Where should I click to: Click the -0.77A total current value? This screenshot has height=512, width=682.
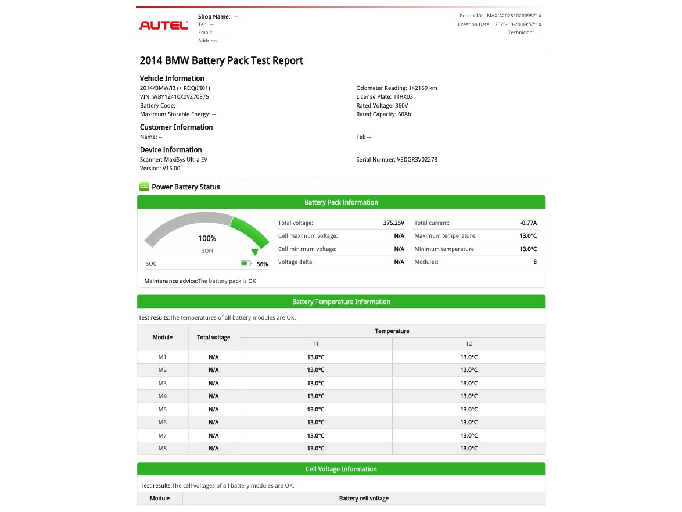click(528, 223)
